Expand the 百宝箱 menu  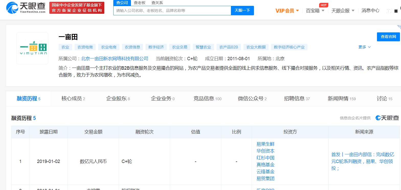(x=315, y=11)
